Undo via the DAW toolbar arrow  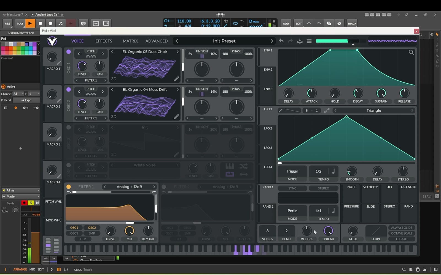tap(309, 23)
